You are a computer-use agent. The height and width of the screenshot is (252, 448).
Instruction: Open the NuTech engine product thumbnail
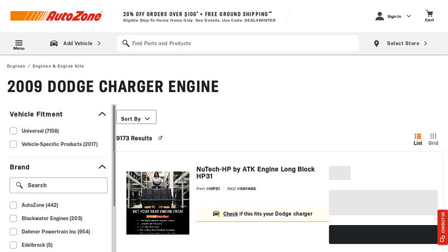tap(158, 203)
